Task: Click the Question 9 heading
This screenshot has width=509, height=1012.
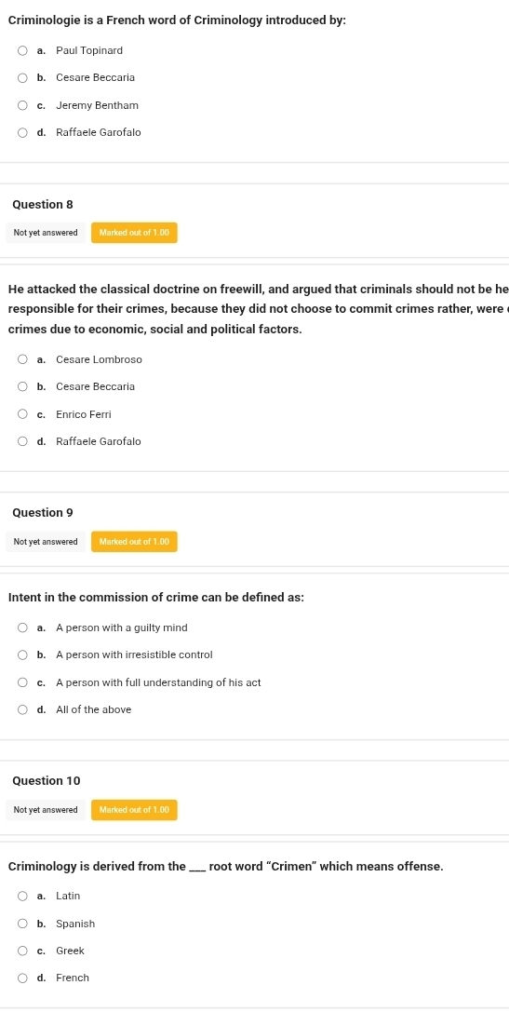Action: (x=43, y=512)
